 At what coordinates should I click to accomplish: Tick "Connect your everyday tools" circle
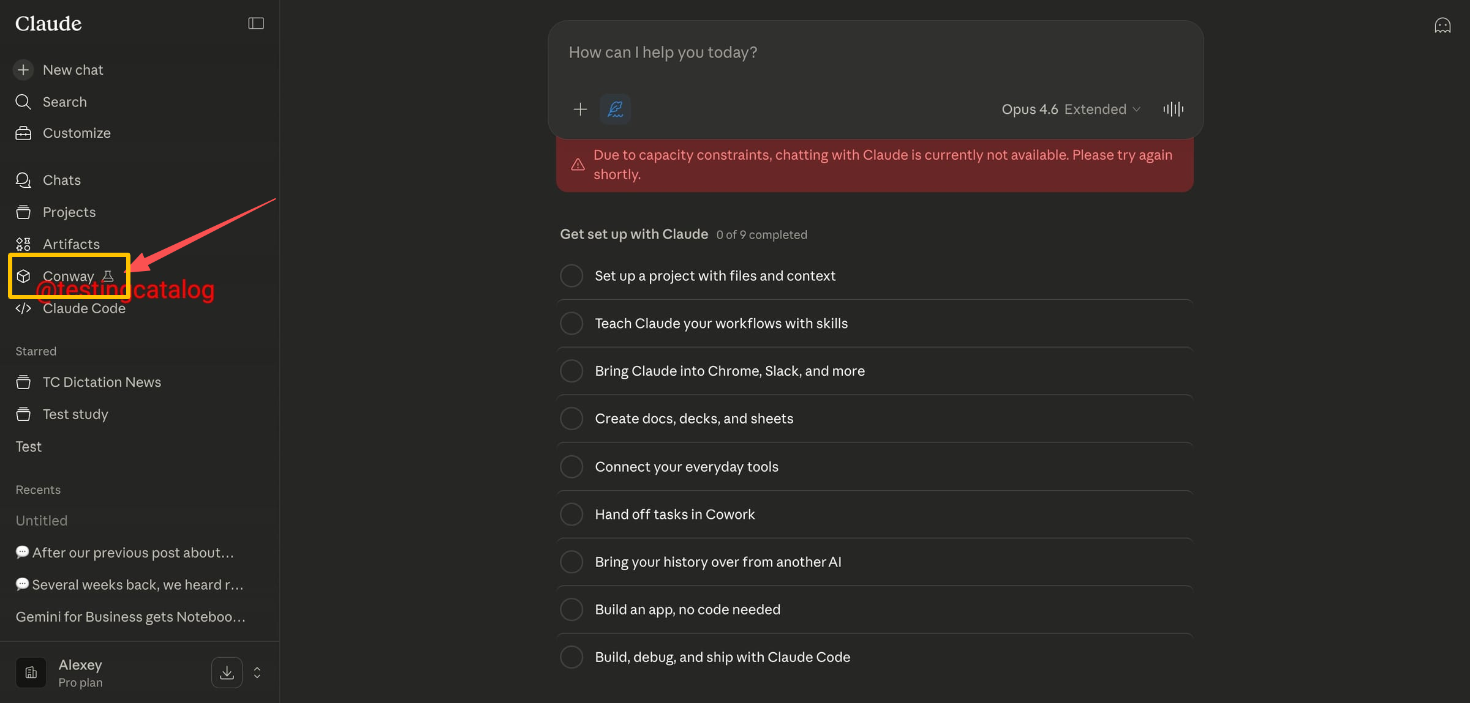571,467
